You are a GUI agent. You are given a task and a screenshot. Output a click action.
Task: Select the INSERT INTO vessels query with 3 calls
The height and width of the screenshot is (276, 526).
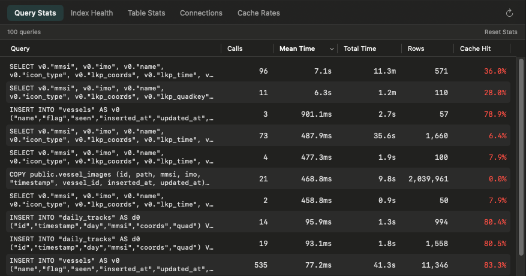pos(258,114)
